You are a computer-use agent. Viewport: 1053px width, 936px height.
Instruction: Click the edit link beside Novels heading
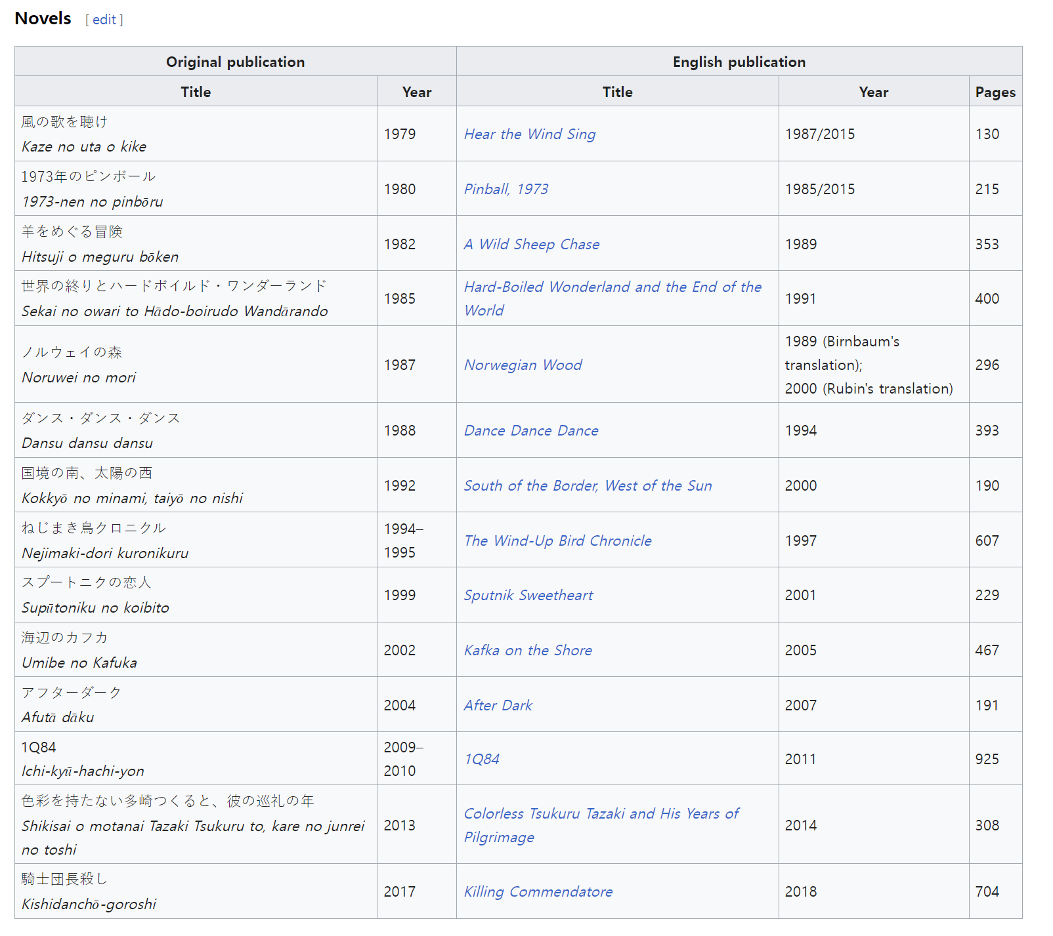tap(104, 20)
